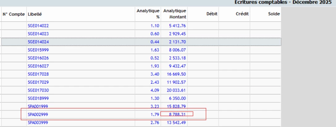The height and width of the screenshot is (127, 336).
Task: Select entry SGE017030
Action: tap(38, 90)
